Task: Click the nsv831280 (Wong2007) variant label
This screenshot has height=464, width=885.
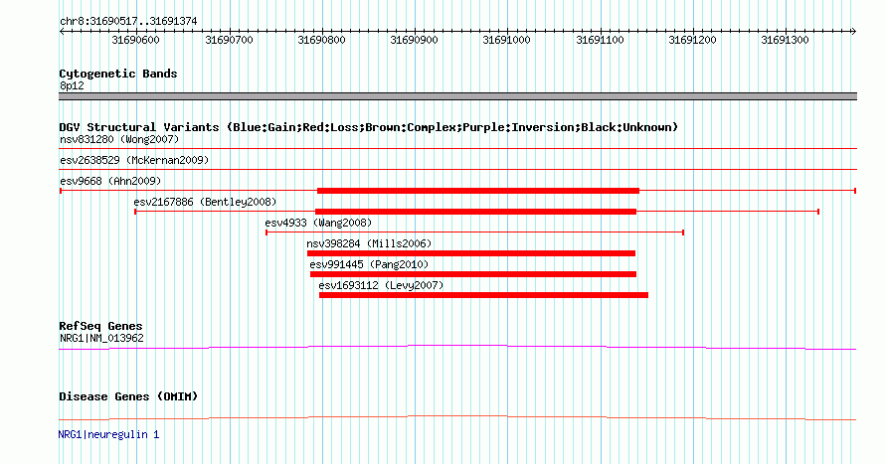Action: pyautogui.click(x=119, y=139)
